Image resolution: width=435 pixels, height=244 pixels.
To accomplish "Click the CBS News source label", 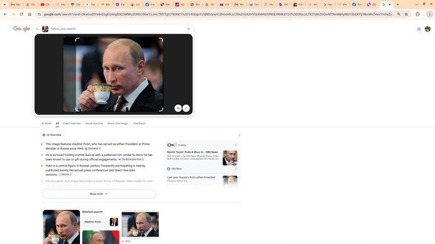I will pyautogui.click(x=175, y=169).
